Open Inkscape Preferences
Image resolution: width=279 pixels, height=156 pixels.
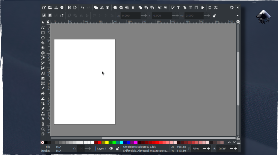pos(216,8)
